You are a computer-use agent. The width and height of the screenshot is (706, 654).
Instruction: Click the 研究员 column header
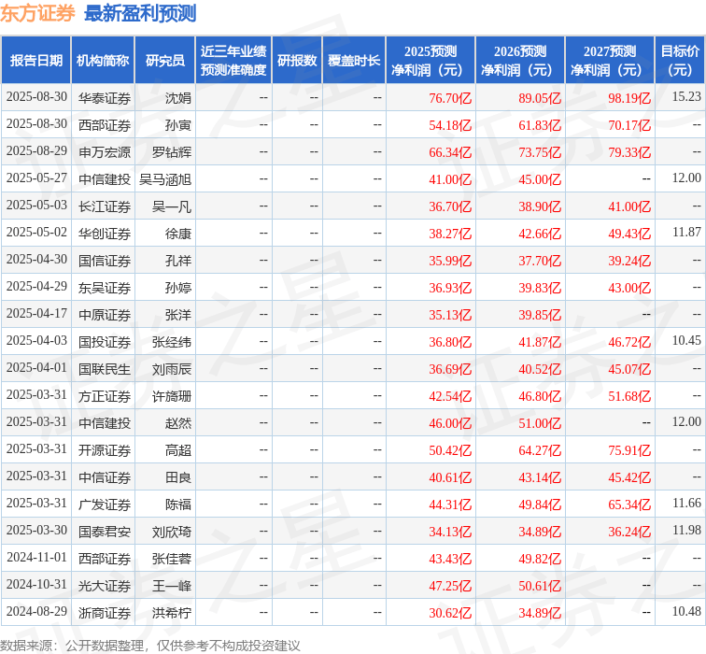click(x=165, y=61)
